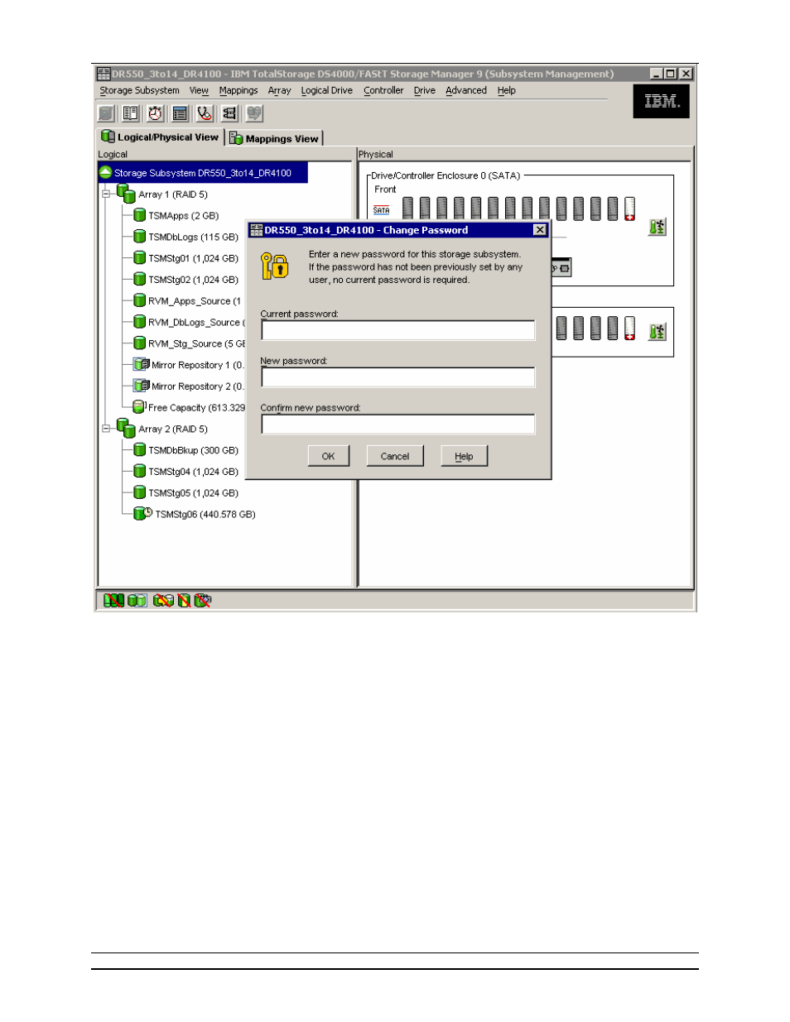
Task: Click Cancel in Change Password dialog
Action: [x=395, y=456]
